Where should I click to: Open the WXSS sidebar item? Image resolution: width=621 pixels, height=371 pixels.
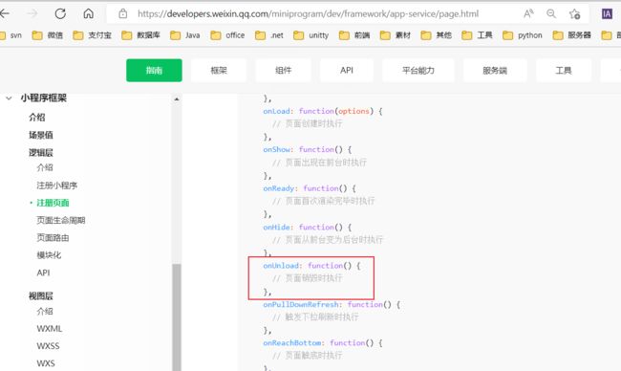[x=48, y=346]
